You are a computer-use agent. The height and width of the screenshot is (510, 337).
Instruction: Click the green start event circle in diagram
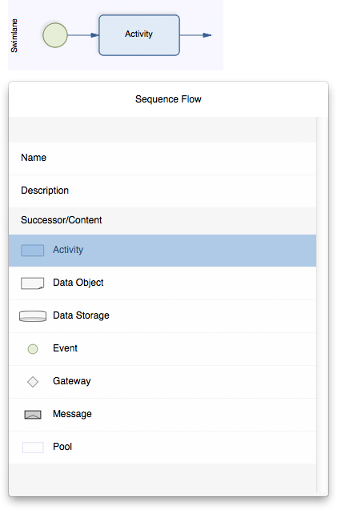point(55,35)
